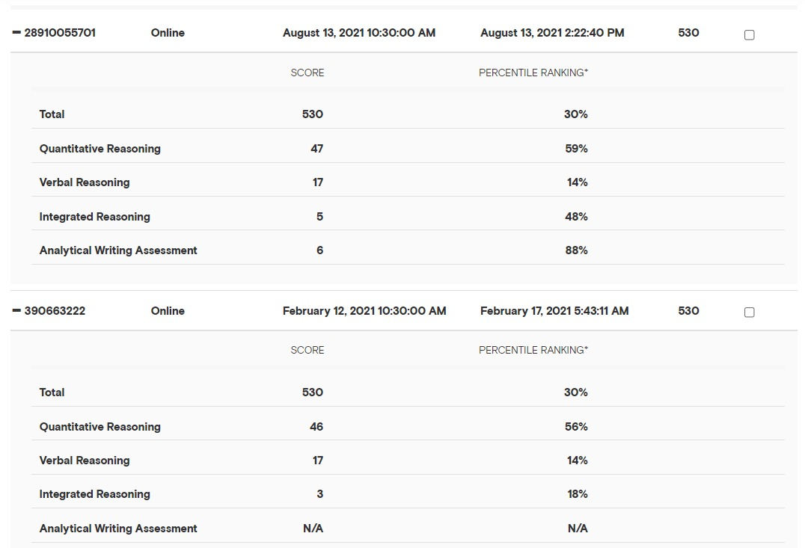This screenshot has height=548, width=805.
Task: Check the box for the February 12 exam
Action: click(x=749, y=313)
